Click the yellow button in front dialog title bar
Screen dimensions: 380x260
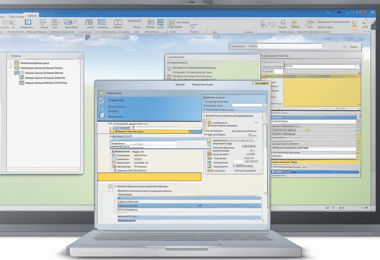click(x=262, y=83)
